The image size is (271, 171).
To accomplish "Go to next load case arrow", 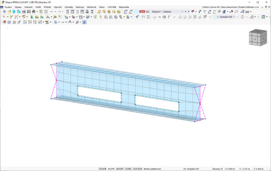I will [188, 11].
